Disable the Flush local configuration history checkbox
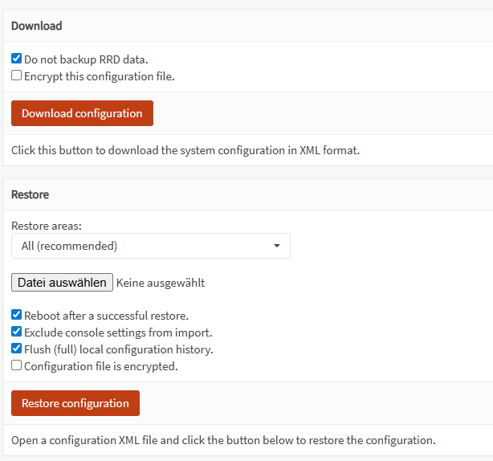The height and width of the screenshot is (461, 493). [16, 349]
